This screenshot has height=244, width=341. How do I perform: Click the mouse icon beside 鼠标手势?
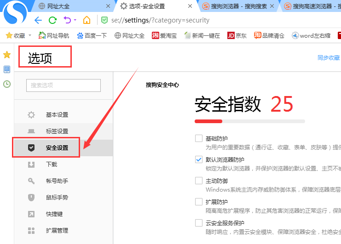click(31, 198)
